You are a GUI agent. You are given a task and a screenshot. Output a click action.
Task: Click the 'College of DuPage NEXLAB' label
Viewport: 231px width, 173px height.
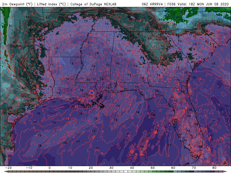[x=93, y=4]
